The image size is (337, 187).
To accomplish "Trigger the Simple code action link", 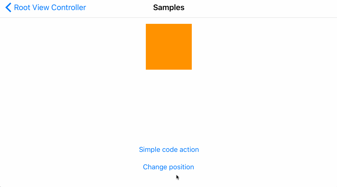I will click(169, 149).
